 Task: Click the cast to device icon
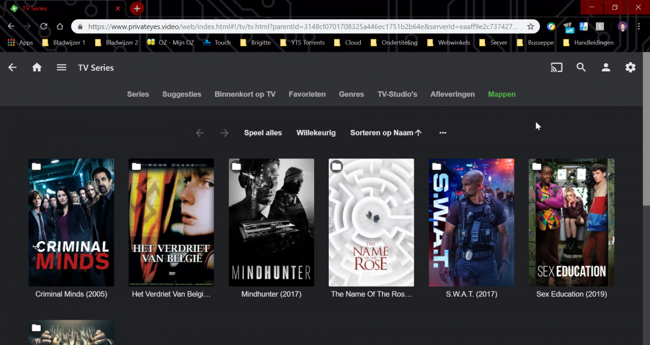coord(556,68)
